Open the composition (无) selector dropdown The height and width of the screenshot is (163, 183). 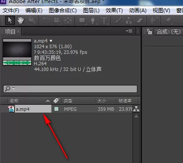pyautogui.click(x=169, y=32)
